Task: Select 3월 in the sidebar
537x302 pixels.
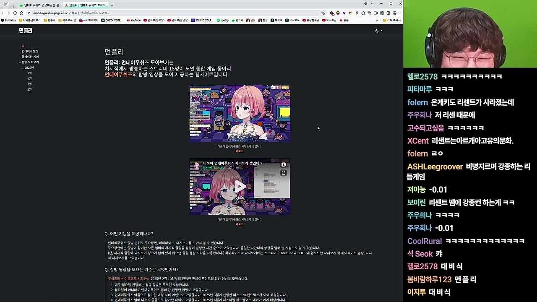Action: tap(29, 84)
